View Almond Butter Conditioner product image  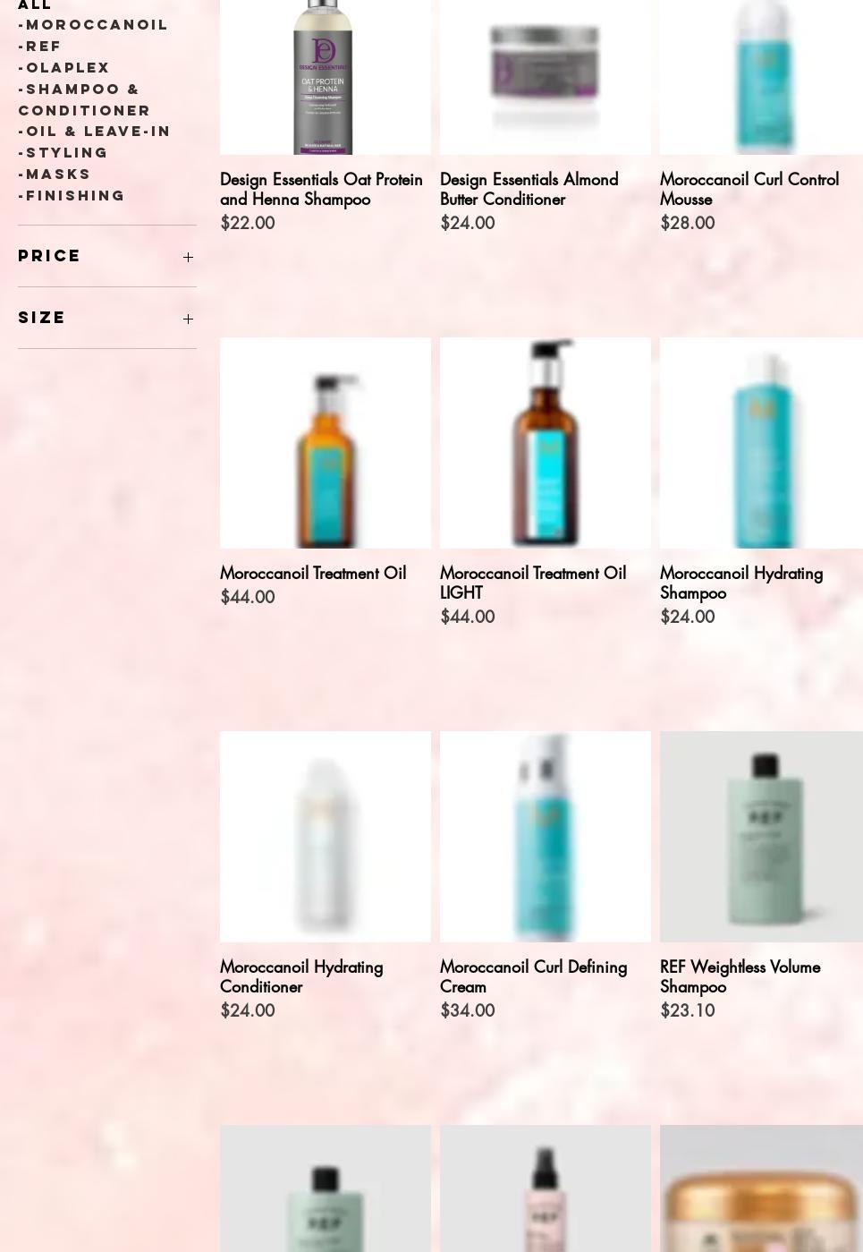546,77
